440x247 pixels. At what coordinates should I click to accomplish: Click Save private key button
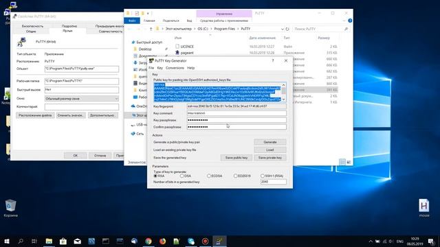[x=270, y=158]
